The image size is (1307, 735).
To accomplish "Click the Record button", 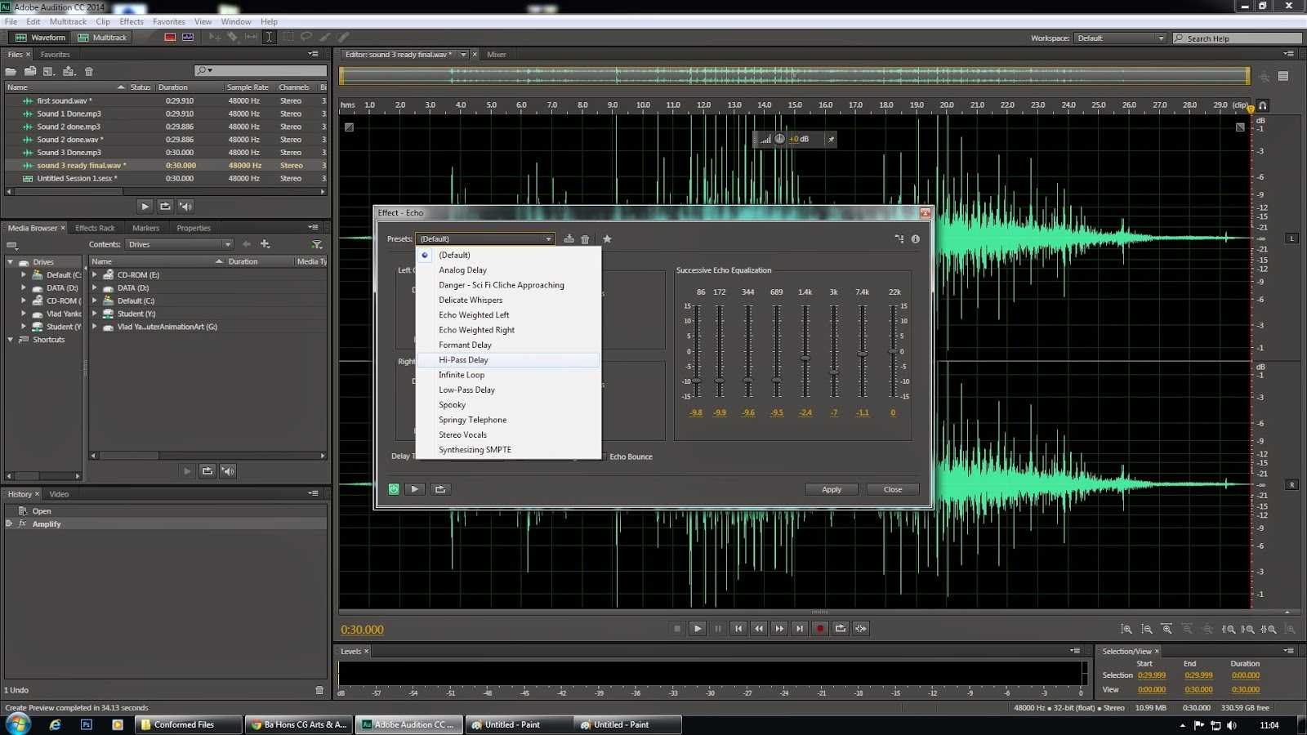I will [x=820, y=629].
